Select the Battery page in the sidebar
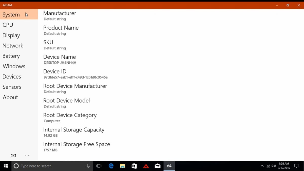Viewport: 304px width, 171px height. (11, 56)
